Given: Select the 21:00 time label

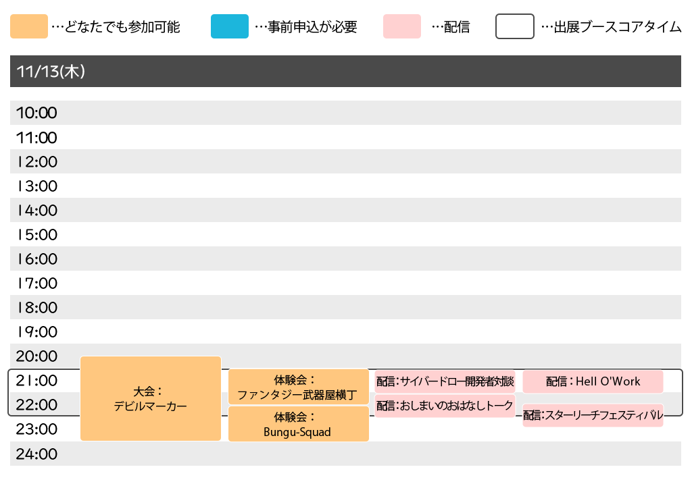Looking at the screenshot, I should pos(36,381).
